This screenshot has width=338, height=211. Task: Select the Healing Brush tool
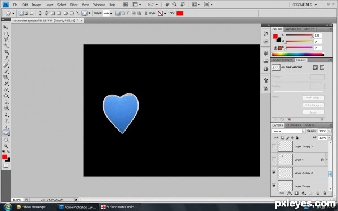tap(6, 65)
